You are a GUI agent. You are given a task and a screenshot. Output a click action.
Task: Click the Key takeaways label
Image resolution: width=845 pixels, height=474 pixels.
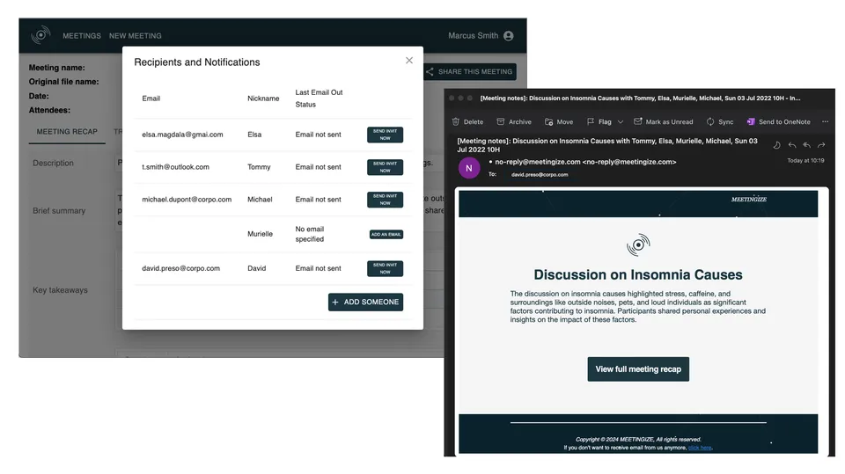(60, 290)
